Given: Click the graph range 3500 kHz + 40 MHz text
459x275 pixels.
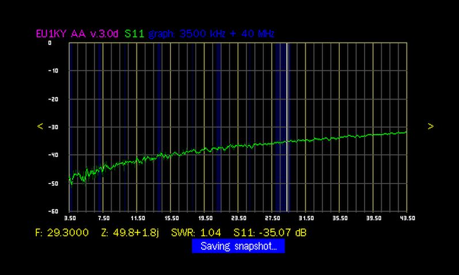Looking at the screenshot, I should [x=211, y=34].
